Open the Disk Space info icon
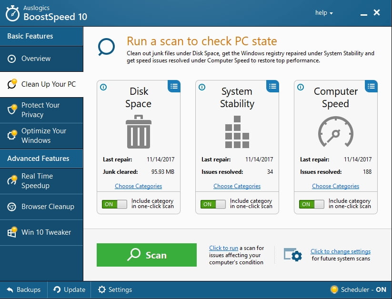This screenshot has height=299, width=392. (x=104, y=87)
